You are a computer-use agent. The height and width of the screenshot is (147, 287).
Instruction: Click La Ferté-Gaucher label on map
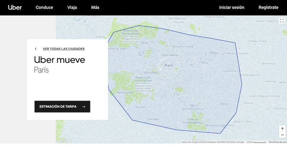(x=249, y=75)
